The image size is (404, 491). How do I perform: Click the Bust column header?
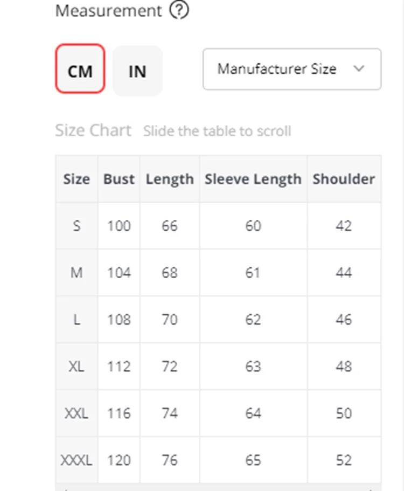point(119,179)
